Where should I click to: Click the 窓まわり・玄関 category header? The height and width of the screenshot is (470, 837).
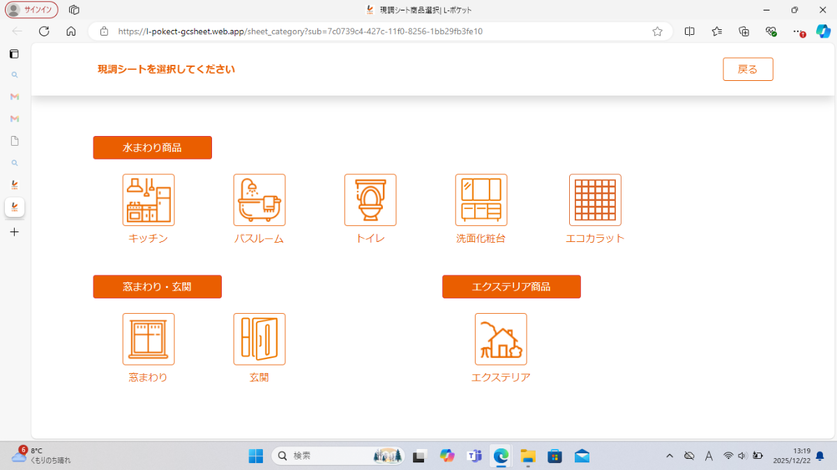tap(157, 287)
